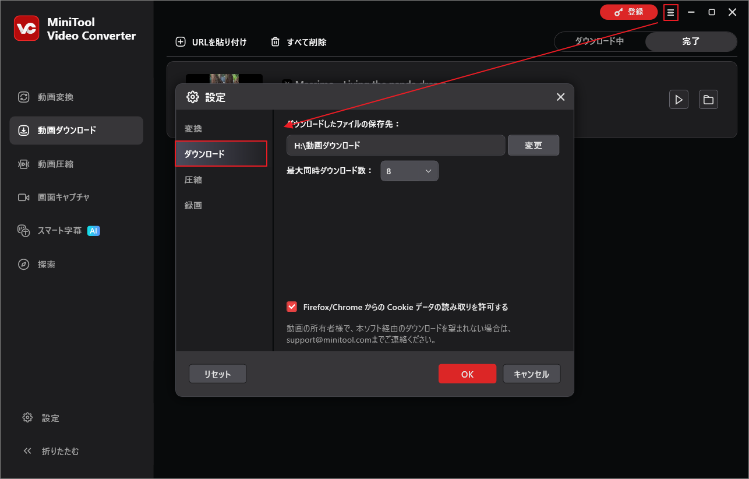Image resolution: width=749 pixels, height=479 pixels.
Task: Click the hamburger menu icon at top right
Action: tap(671, 12)
